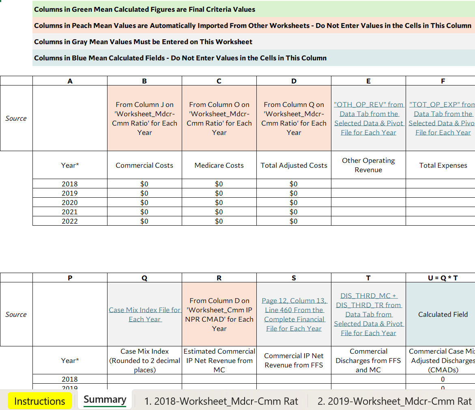
Task: Click the empty Other Operating Revenue cell for 2022
Action: click(x=368, y=221)
